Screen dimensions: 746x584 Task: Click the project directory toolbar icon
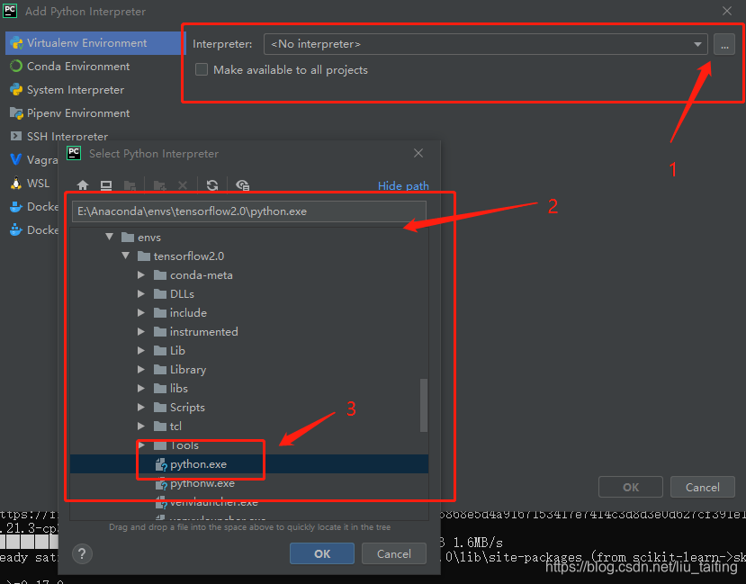130,185
